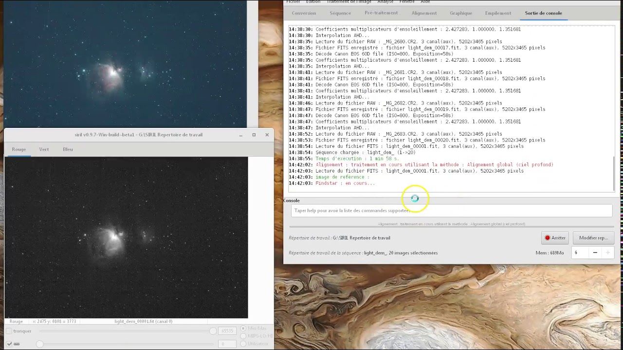Click the red stop icon on Arrêter
This screenshot has width=623, height=350.
[x=548, y=238]
